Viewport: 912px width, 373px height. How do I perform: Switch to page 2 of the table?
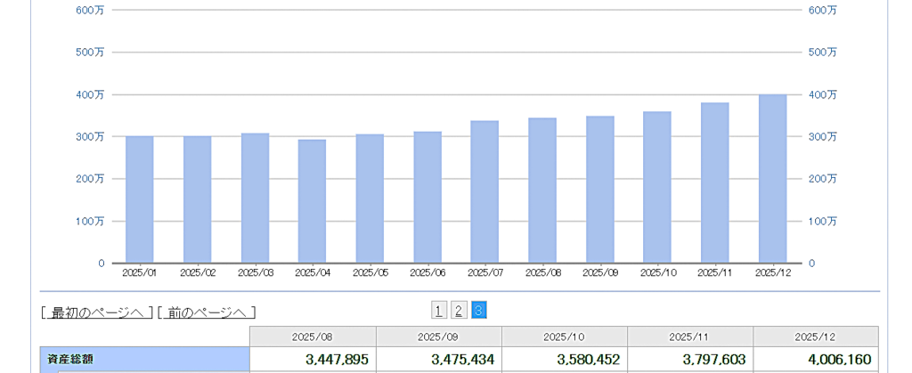coord(459,310)
